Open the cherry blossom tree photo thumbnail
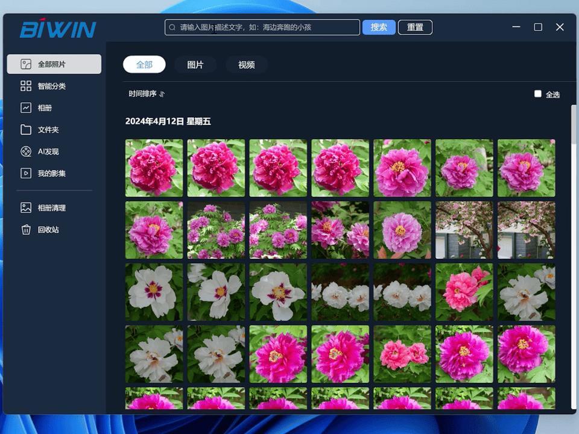 pos(525,229)
